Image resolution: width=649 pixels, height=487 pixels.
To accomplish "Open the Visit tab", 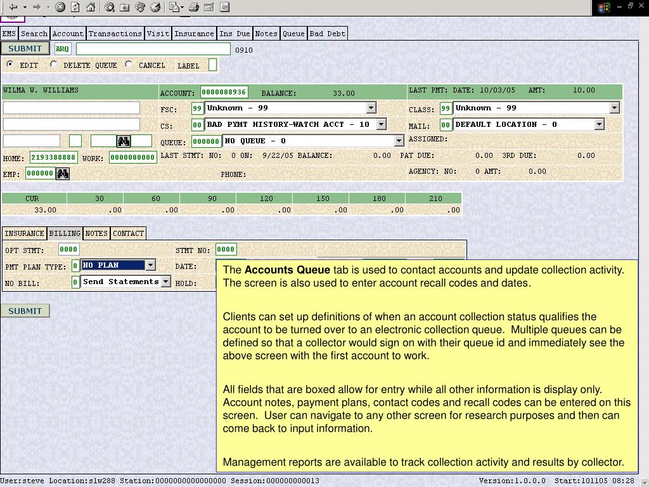I will click(x=158, y=34).
